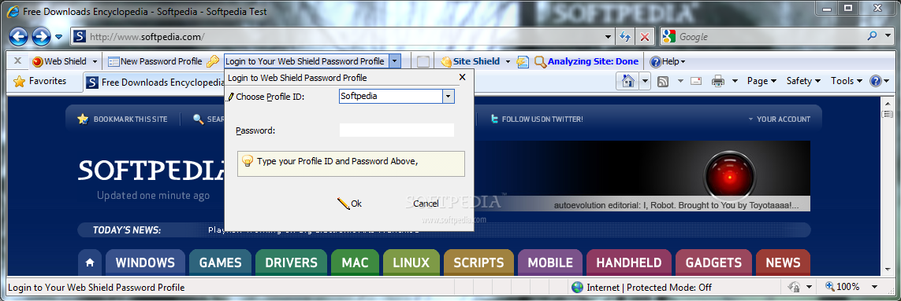
Task: Click the Web Shield toolbar button
Action: (x=59, y=61)
